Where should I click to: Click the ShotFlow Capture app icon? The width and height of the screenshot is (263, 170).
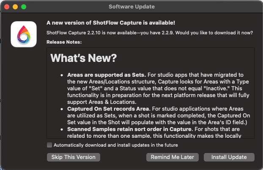24,34
